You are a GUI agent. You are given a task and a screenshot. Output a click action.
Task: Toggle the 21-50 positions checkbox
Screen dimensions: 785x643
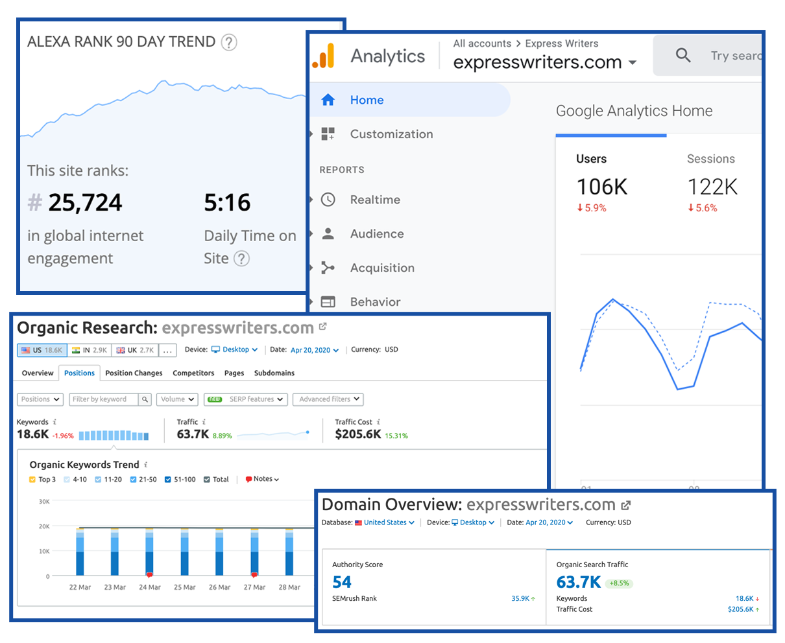coord(133,480)
